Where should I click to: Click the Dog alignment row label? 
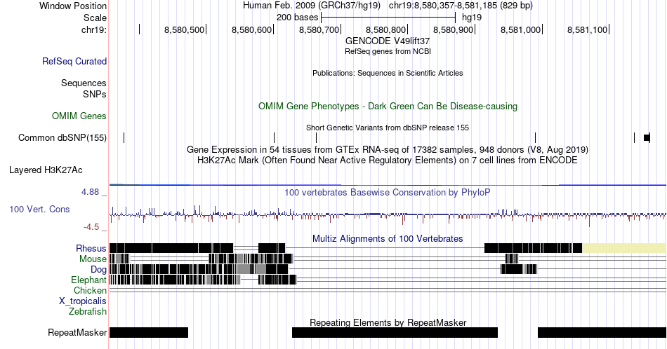pos(98,270)
